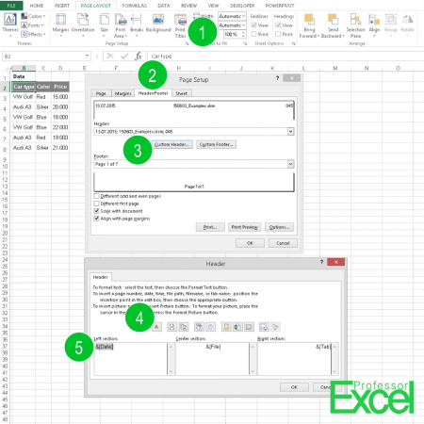The height and width of the screenshot is (424, 424).
Task: Click the Format Text 'A' icon
Action: click(x=156, y=327)
